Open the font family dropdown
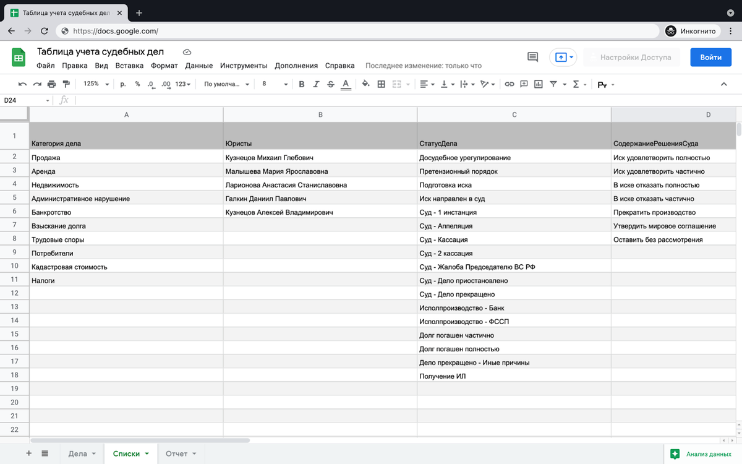Screen dimensions: 742x464 coord(227,84)
